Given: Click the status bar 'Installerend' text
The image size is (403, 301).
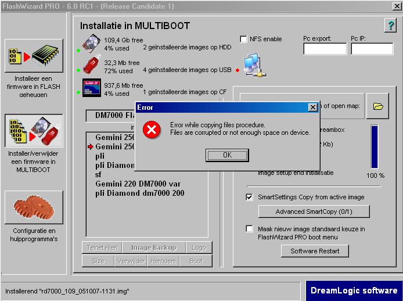Looking at the screenshot, I should tap(67, 291).
